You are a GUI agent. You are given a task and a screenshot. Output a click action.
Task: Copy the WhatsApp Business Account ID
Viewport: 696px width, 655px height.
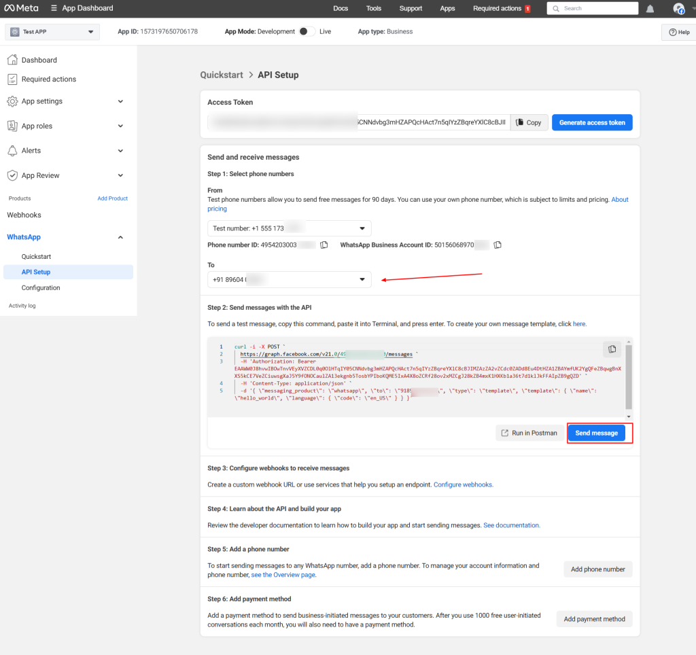[498, 245]
